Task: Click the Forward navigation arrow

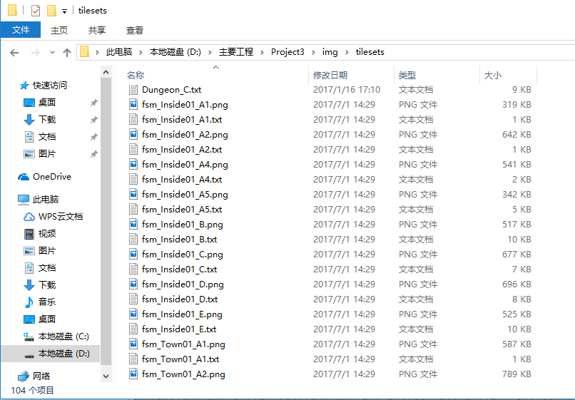Action: point(36,53)
